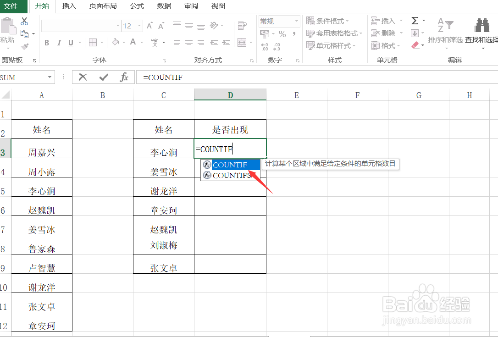Image resolution: width=498 pixels, height=337 pixels.
Task: Click the comma style icon
Action: [293, 33]
